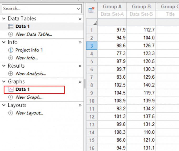This screenshot has height=151, width=179.
Task: Create a New Layout
Action: (x=29, y=113)
